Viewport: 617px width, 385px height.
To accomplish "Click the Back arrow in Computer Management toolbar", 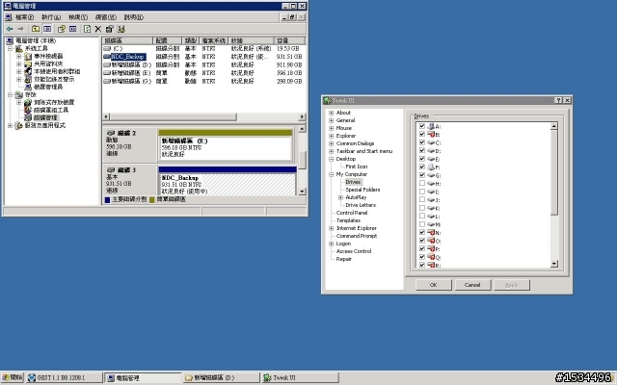I will (8, 29).
